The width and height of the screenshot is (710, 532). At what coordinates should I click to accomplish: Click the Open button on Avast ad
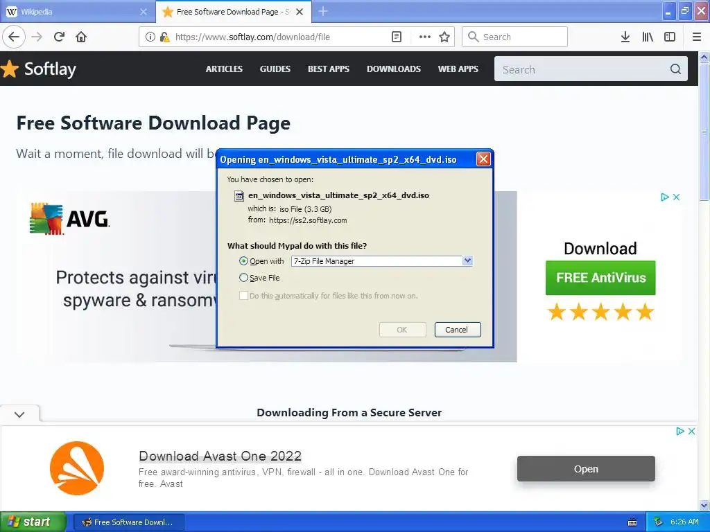point(586,469)
